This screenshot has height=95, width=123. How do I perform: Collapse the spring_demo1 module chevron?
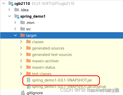(10, 16)
